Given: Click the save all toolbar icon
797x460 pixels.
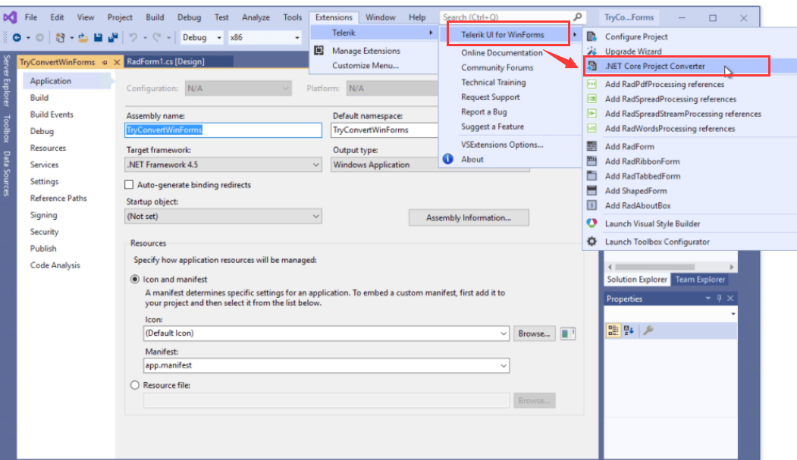Looking at the screenshot, I should point(113,38).
